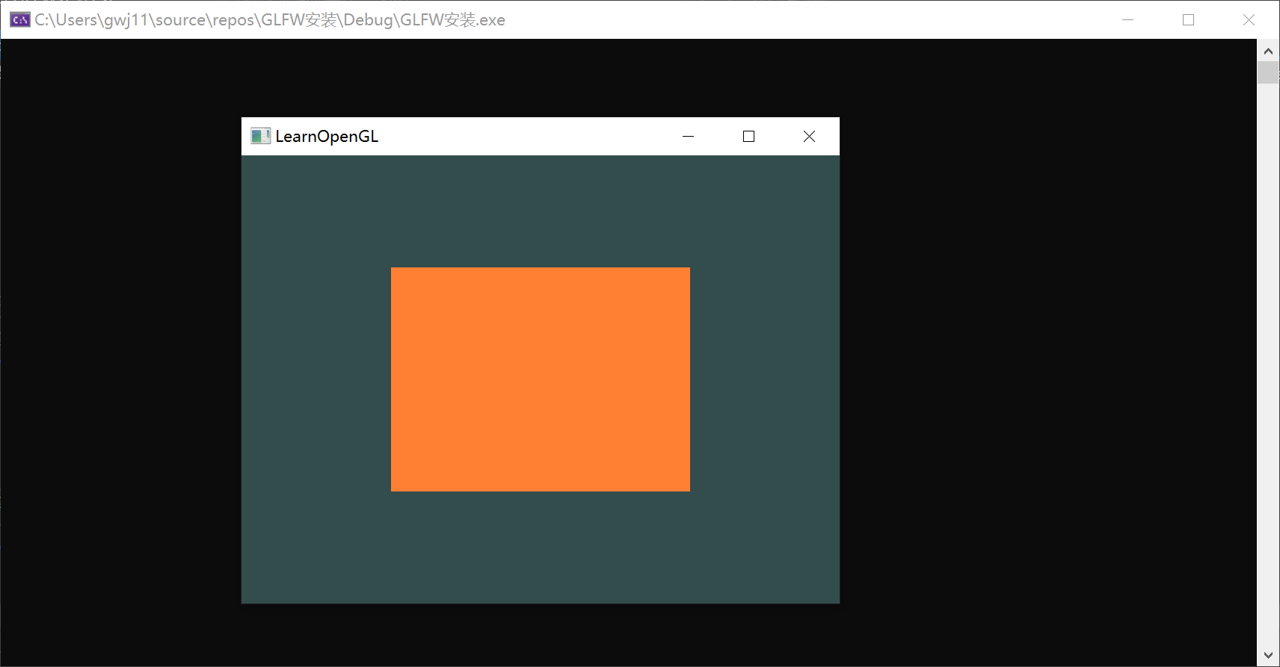
Task: Maximize the GLFW console window
Action: (1188, 20)
